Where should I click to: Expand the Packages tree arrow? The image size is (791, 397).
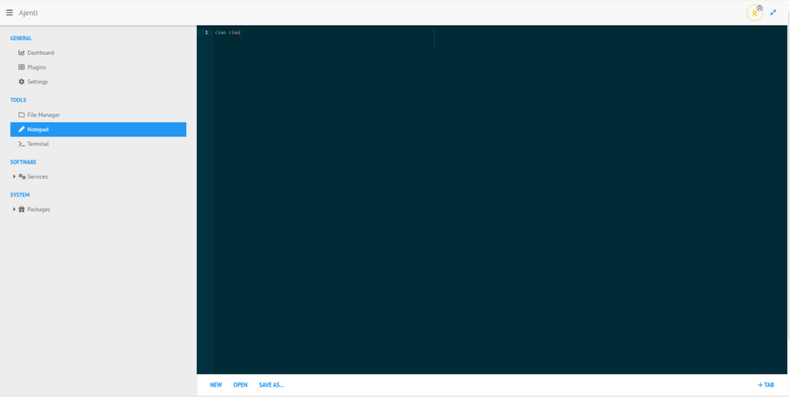coord(14,210)
